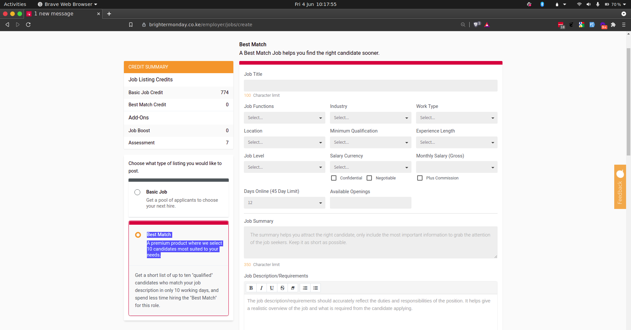Apply underline formatting in description editor
This screenshot has height=330, width=631.
pos(272,288)
